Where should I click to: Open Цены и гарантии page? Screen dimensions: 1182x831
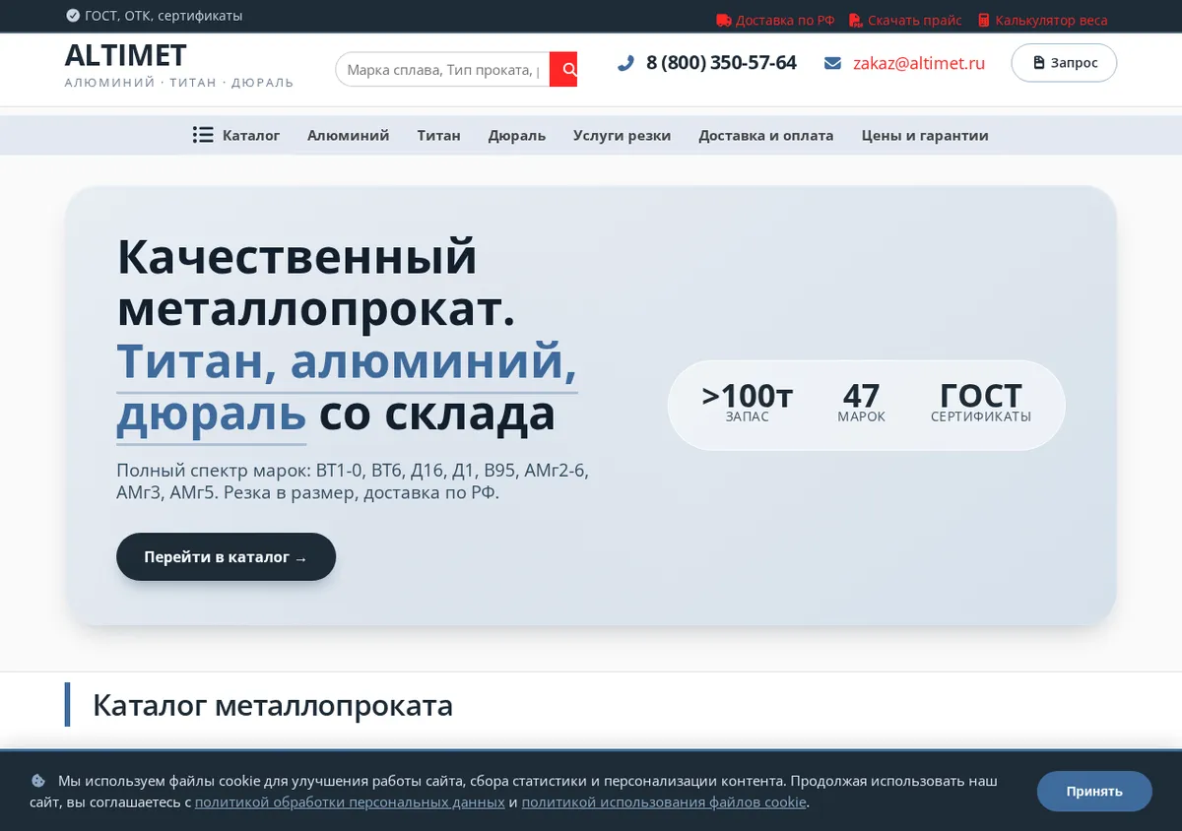pos(925,136)
